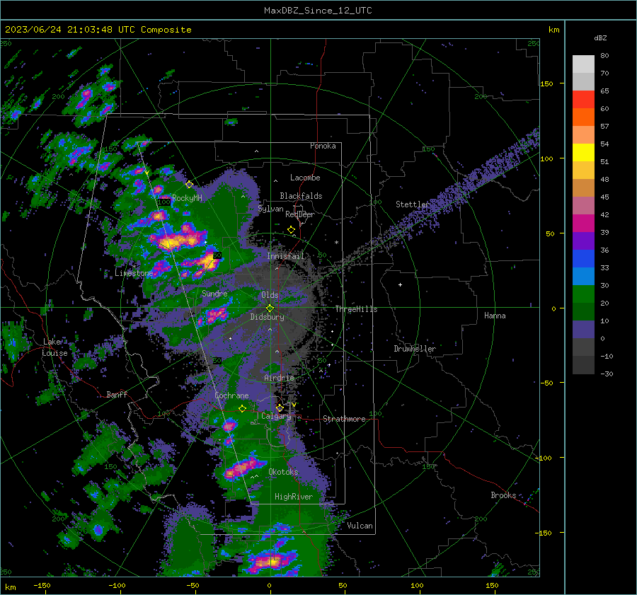Select the royal blue 33–36 dBZ legend swatch
Screen dimensions: 637x595
coord(583,259)
